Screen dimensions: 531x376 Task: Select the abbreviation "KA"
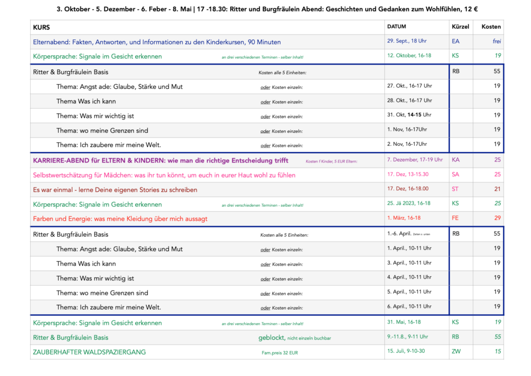coord(455,160)
